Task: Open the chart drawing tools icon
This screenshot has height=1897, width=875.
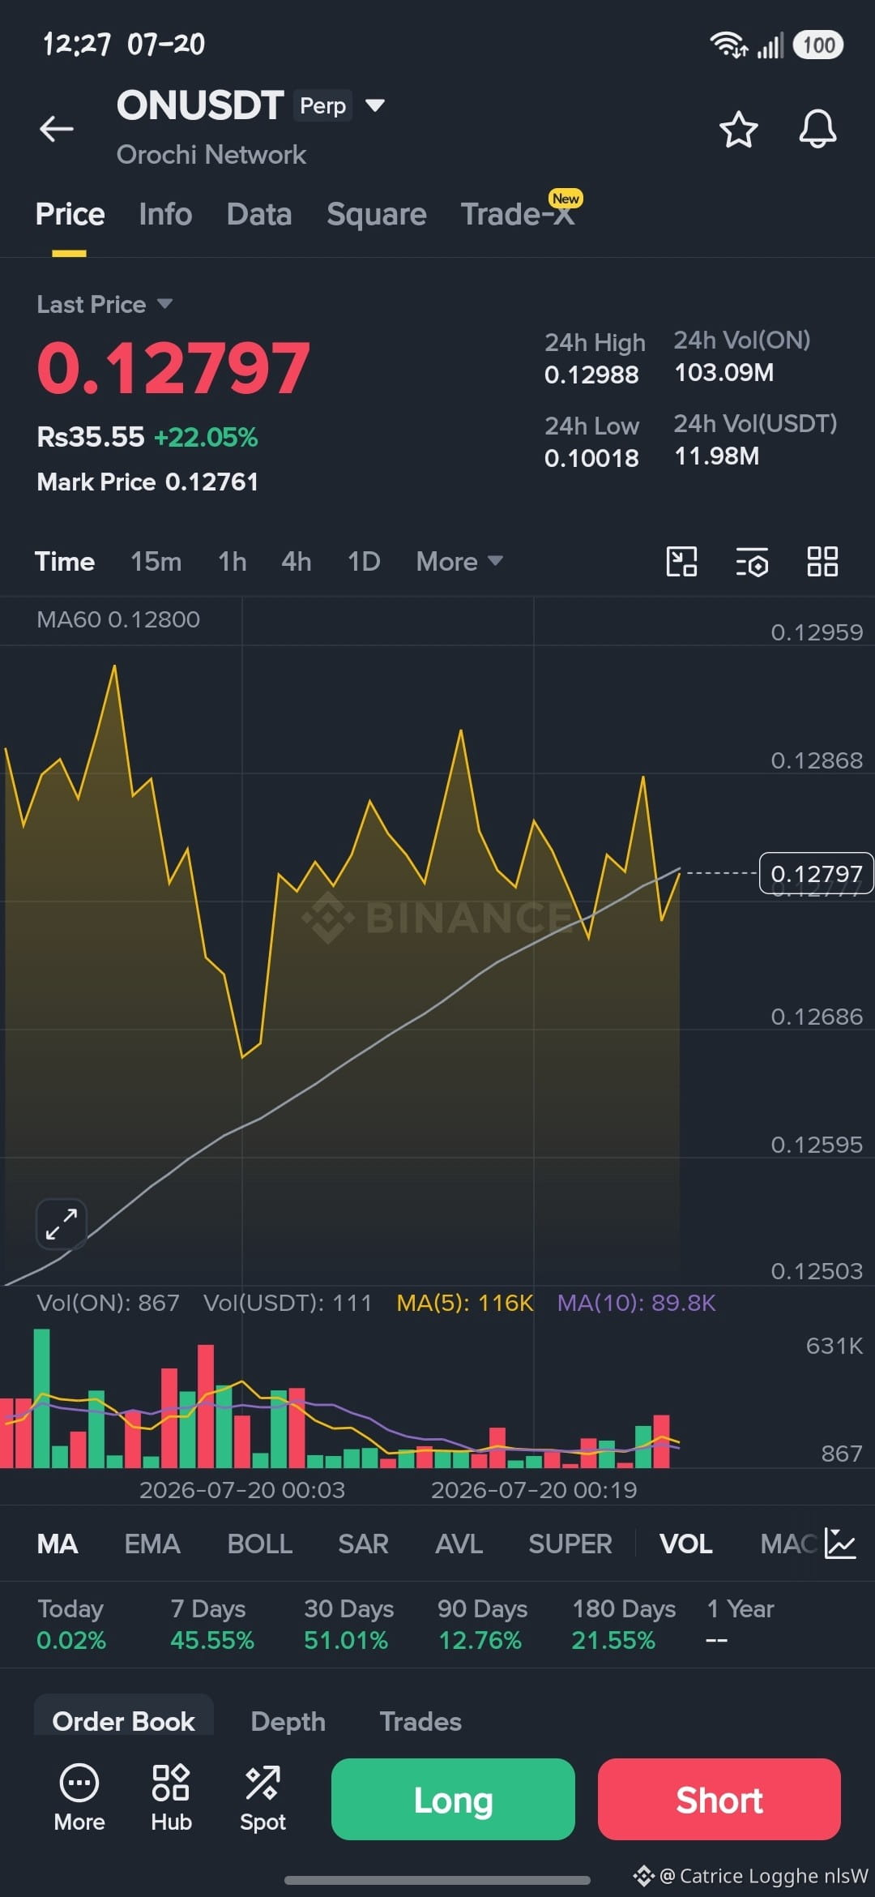Action: (681, 561)
